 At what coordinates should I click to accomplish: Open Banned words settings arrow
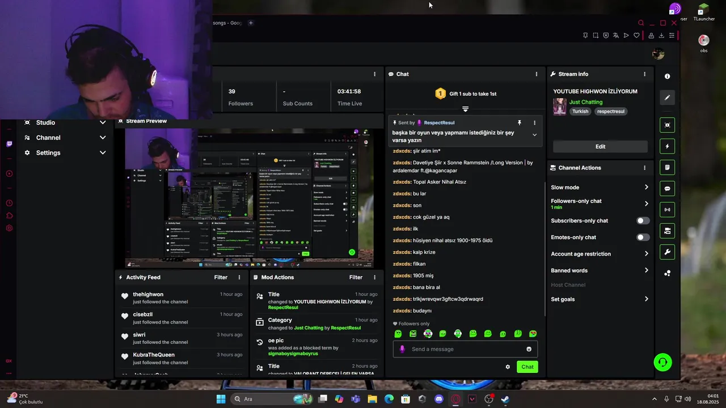click(646, 270)
